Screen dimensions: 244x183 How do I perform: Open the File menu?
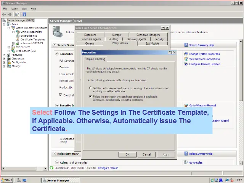[5, 8]
